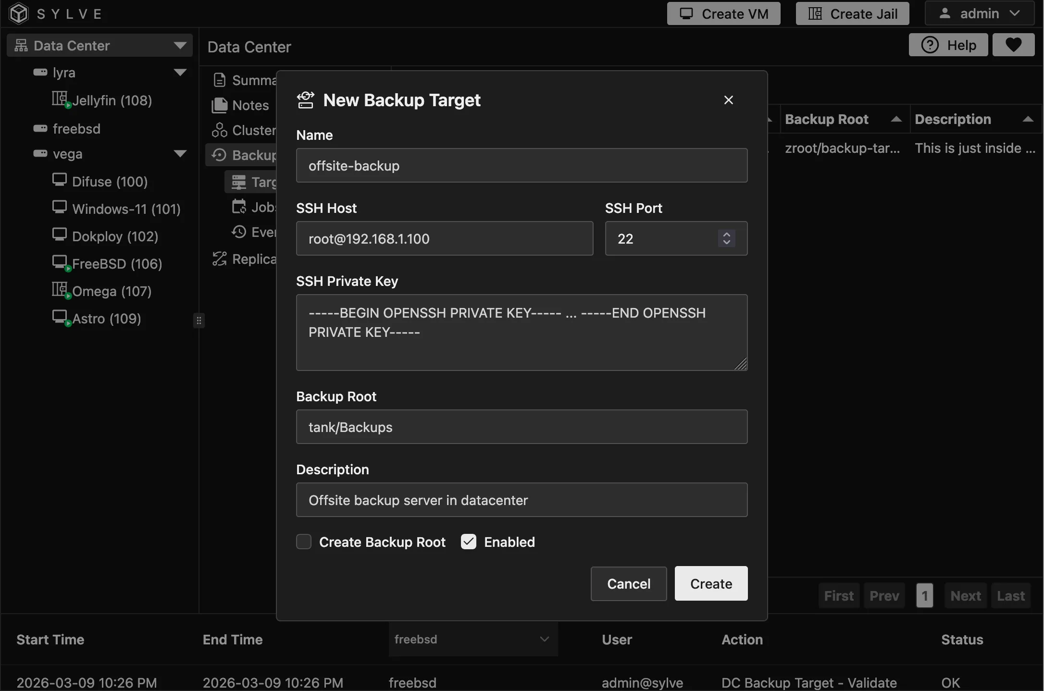
Task: Click inside the Description text field
Action: [522, 500]
